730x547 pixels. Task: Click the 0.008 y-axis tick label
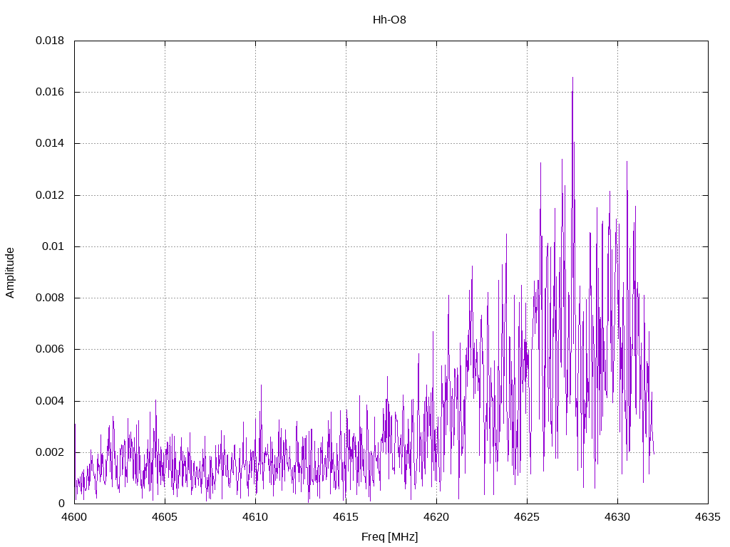click(50, 298)
